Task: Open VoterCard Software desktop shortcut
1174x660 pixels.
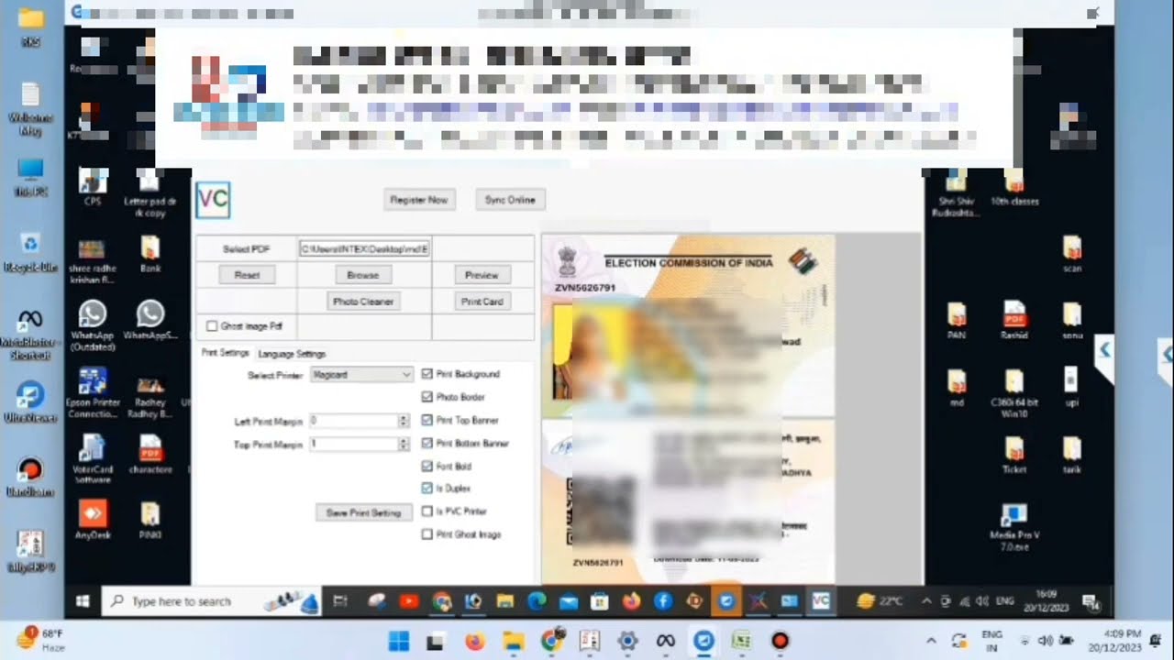Action: (93, 457)
